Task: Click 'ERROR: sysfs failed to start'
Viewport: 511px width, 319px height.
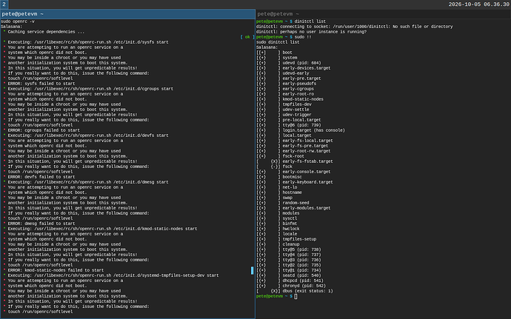Action: point(41,84)
